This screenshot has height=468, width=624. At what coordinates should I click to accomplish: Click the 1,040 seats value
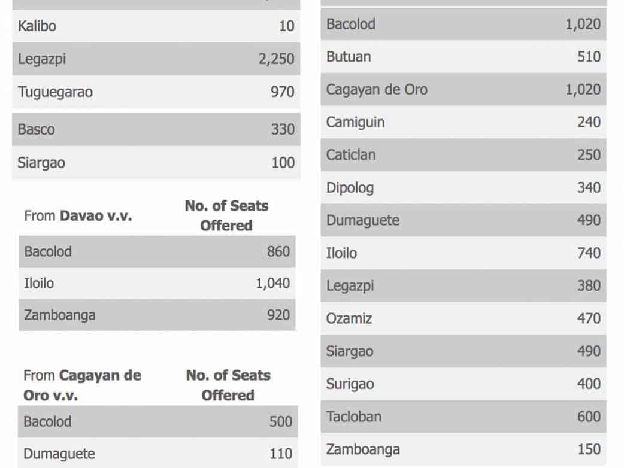click(x=272, y=284)
